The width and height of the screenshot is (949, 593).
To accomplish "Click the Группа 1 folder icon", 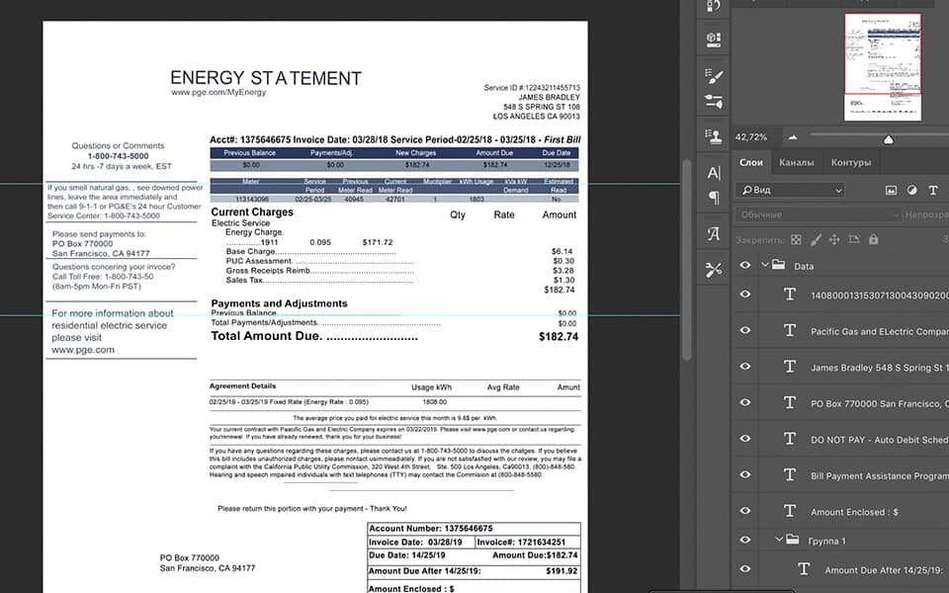I will click(x=792, y=540).
